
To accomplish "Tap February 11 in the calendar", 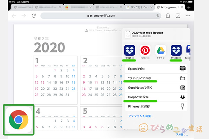I will [x=96, y=83].
